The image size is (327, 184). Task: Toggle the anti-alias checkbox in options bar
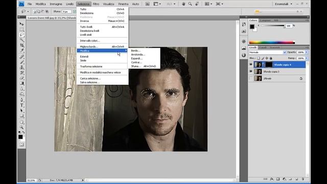click(x=75, y=12)
